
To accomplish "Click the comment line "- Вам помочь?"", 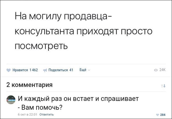I will 40,107.
